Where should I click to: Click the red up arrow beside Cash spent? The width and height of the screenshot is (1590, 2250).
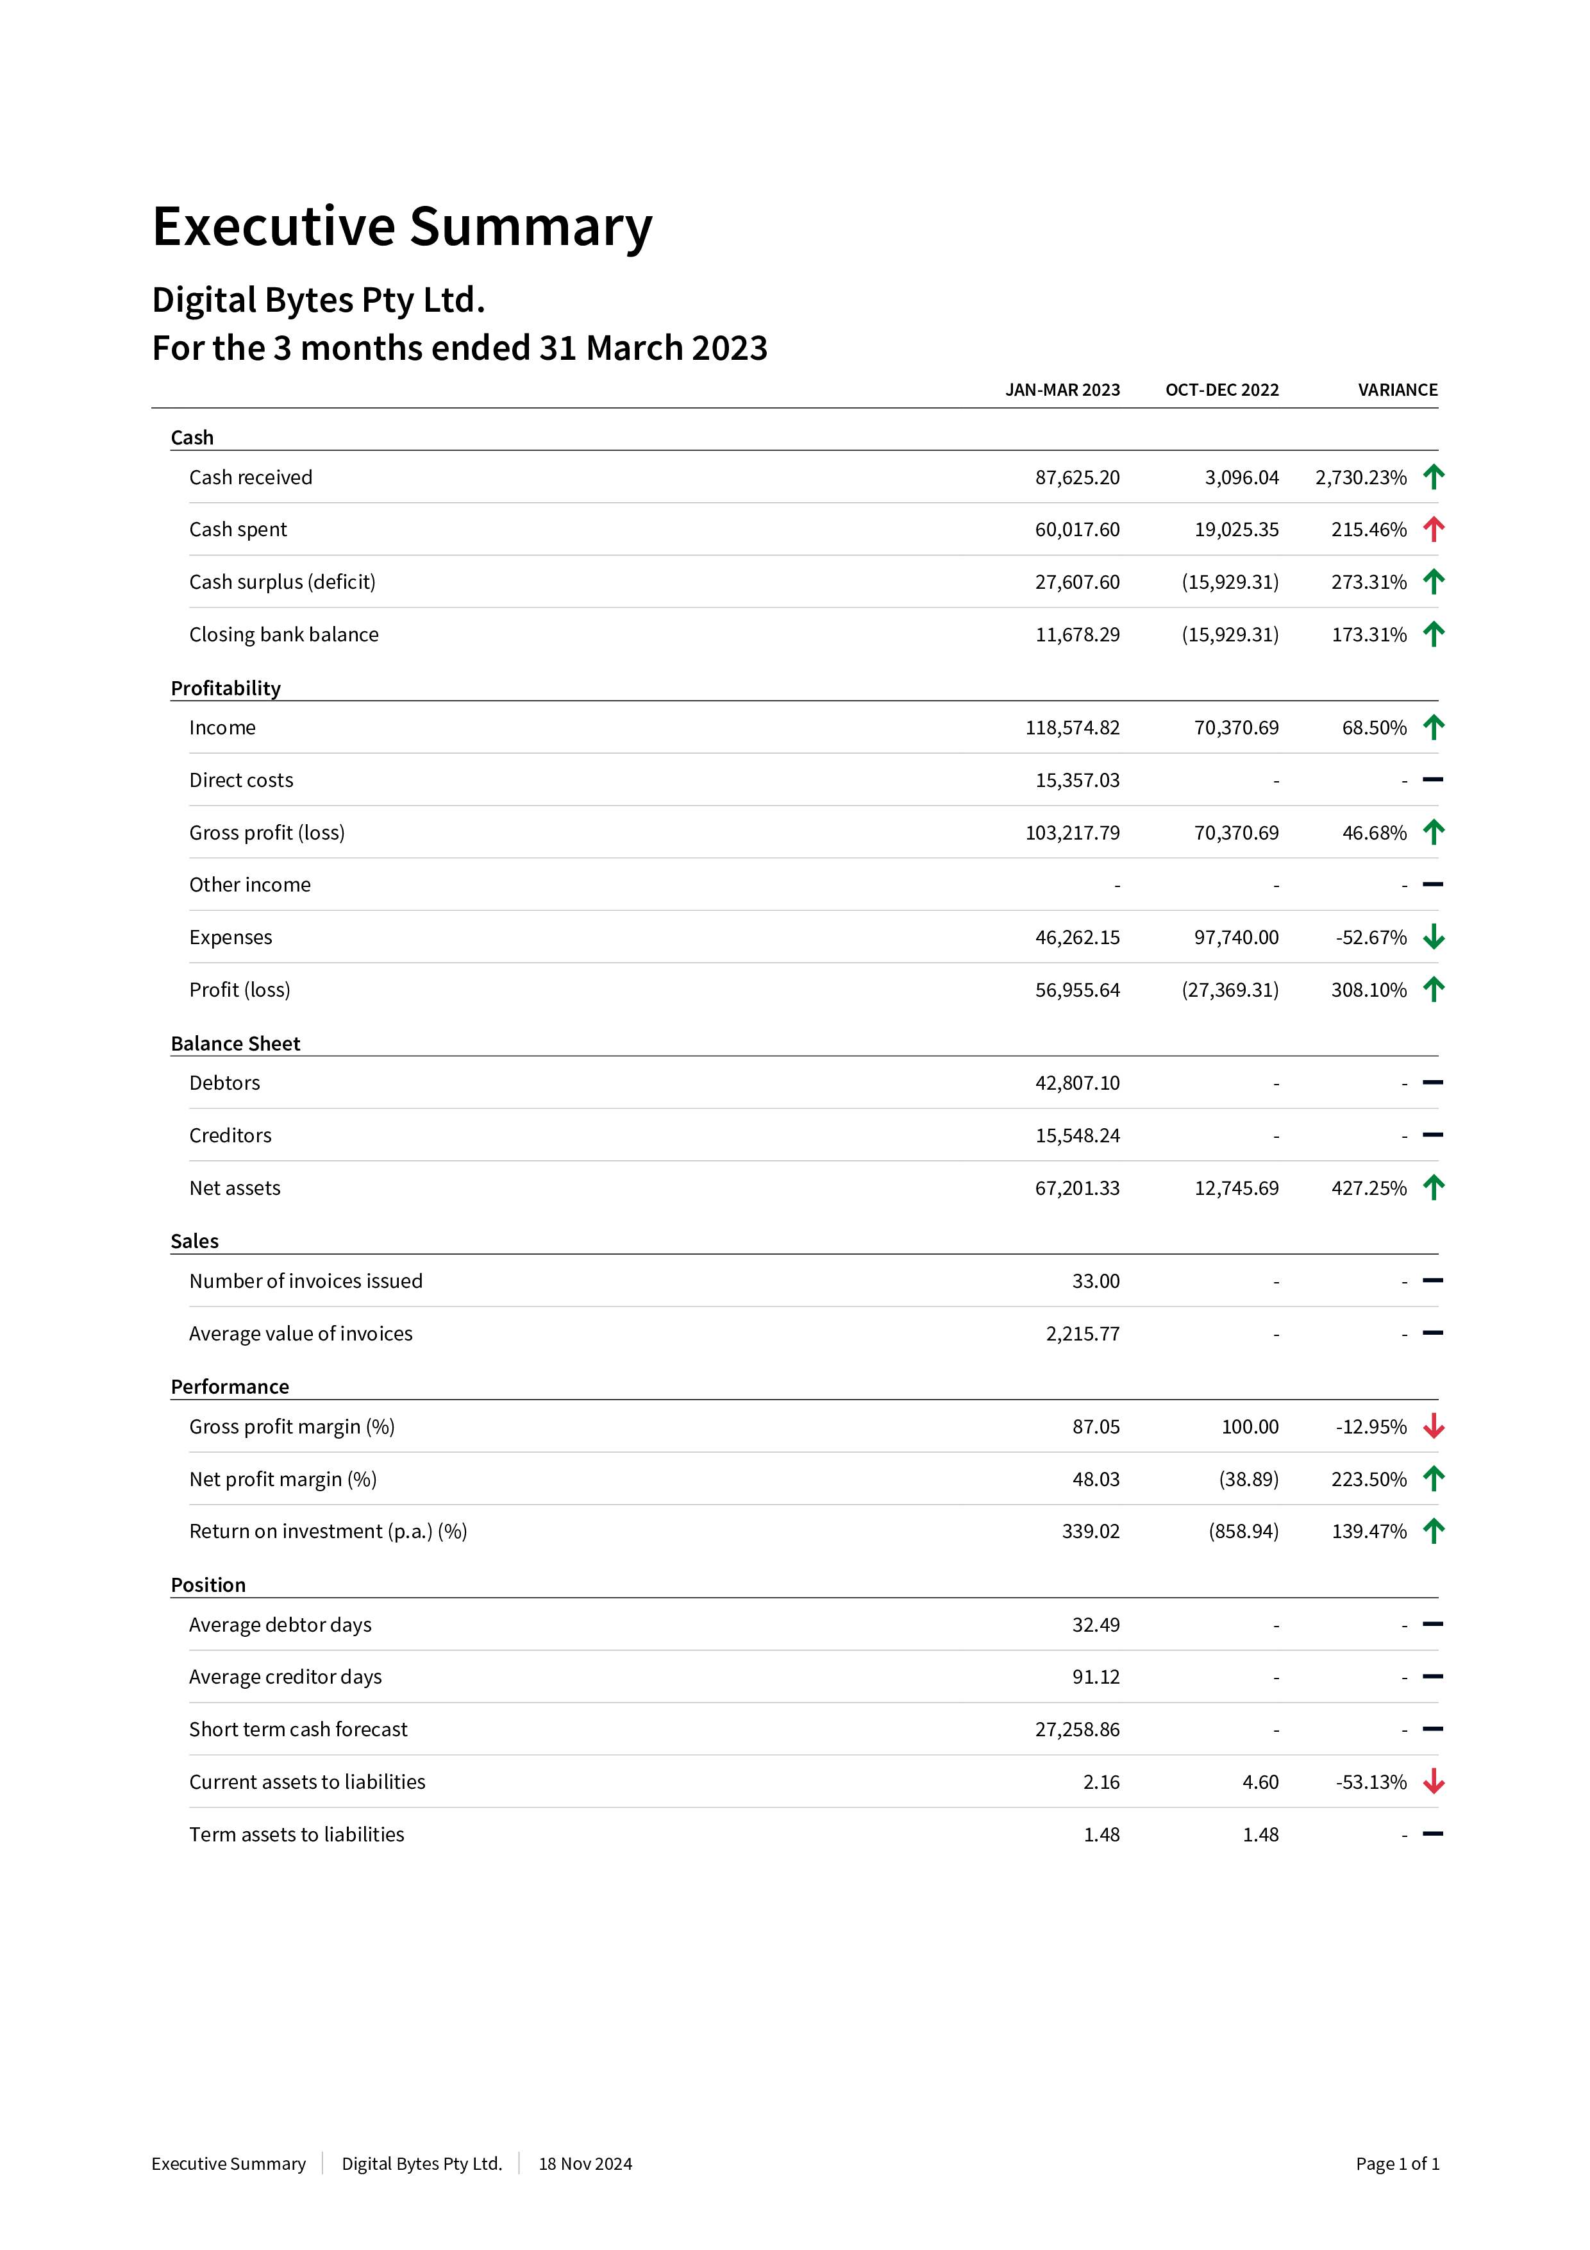coord(1434,529)
